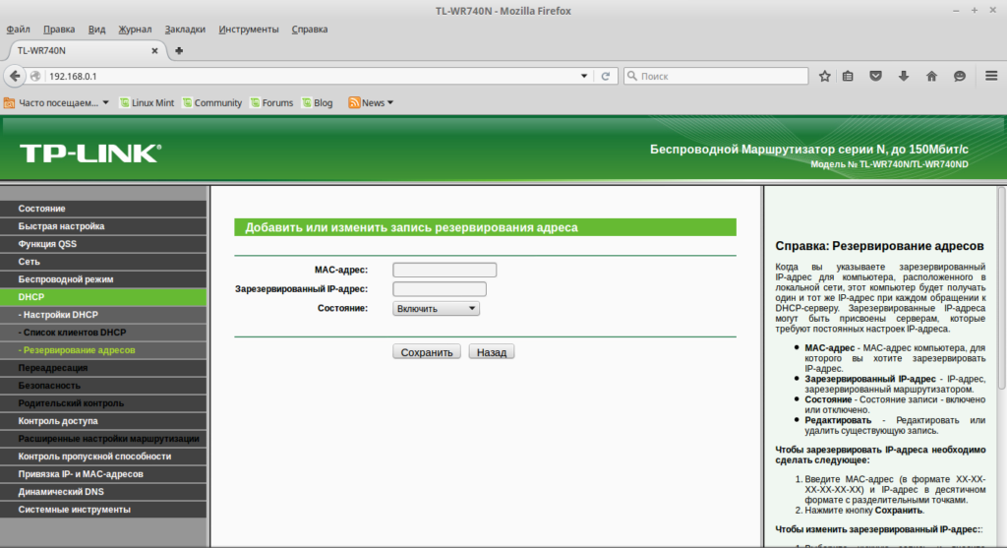1007x548 pixels.
Task: Select DHCP in the sidebar
Action: tap(103, 297)
